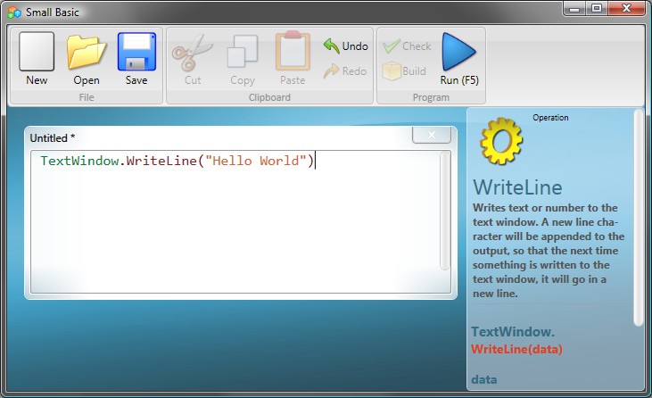This screenshot has height=398, width=652.
Task: Click the Check program button
Action: point(407,46)
